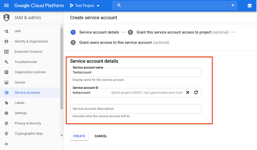Activate Cloud Shell icon
The image size is (257, 150).
coord(249,5)
